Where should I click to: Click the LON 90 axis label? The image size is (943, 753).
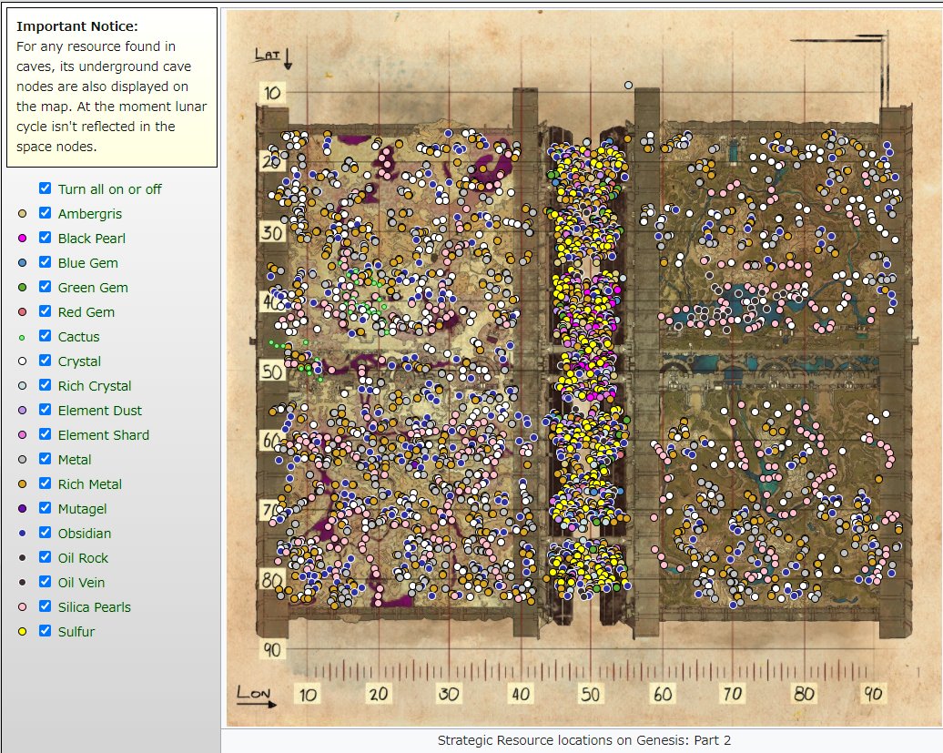tap(873, 694)
